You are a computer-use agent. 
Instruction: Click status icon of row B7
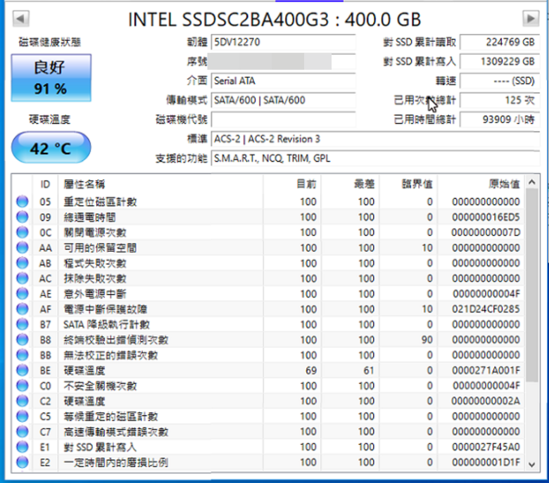click(23, 325)
